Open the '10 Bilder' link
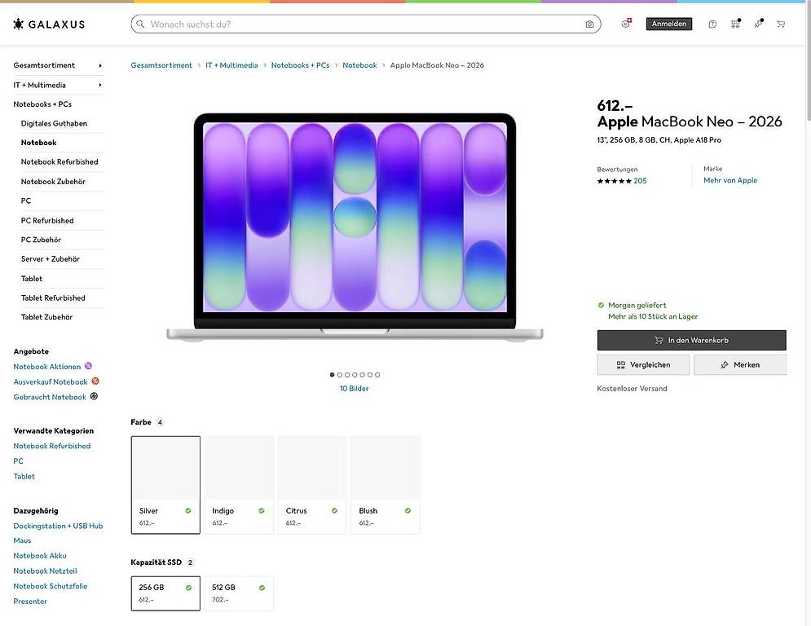The image size is (811, 626). coord(355,389)
